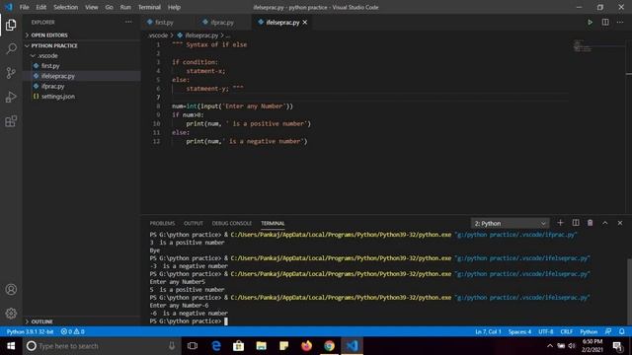
Task: Click the Windows search box 'Type here to search'
Action: (x=100, y=346)
